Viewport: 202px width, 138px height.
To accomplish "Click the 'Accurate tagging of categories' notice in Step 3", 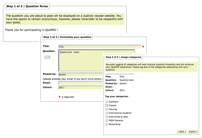I will 151,67.
